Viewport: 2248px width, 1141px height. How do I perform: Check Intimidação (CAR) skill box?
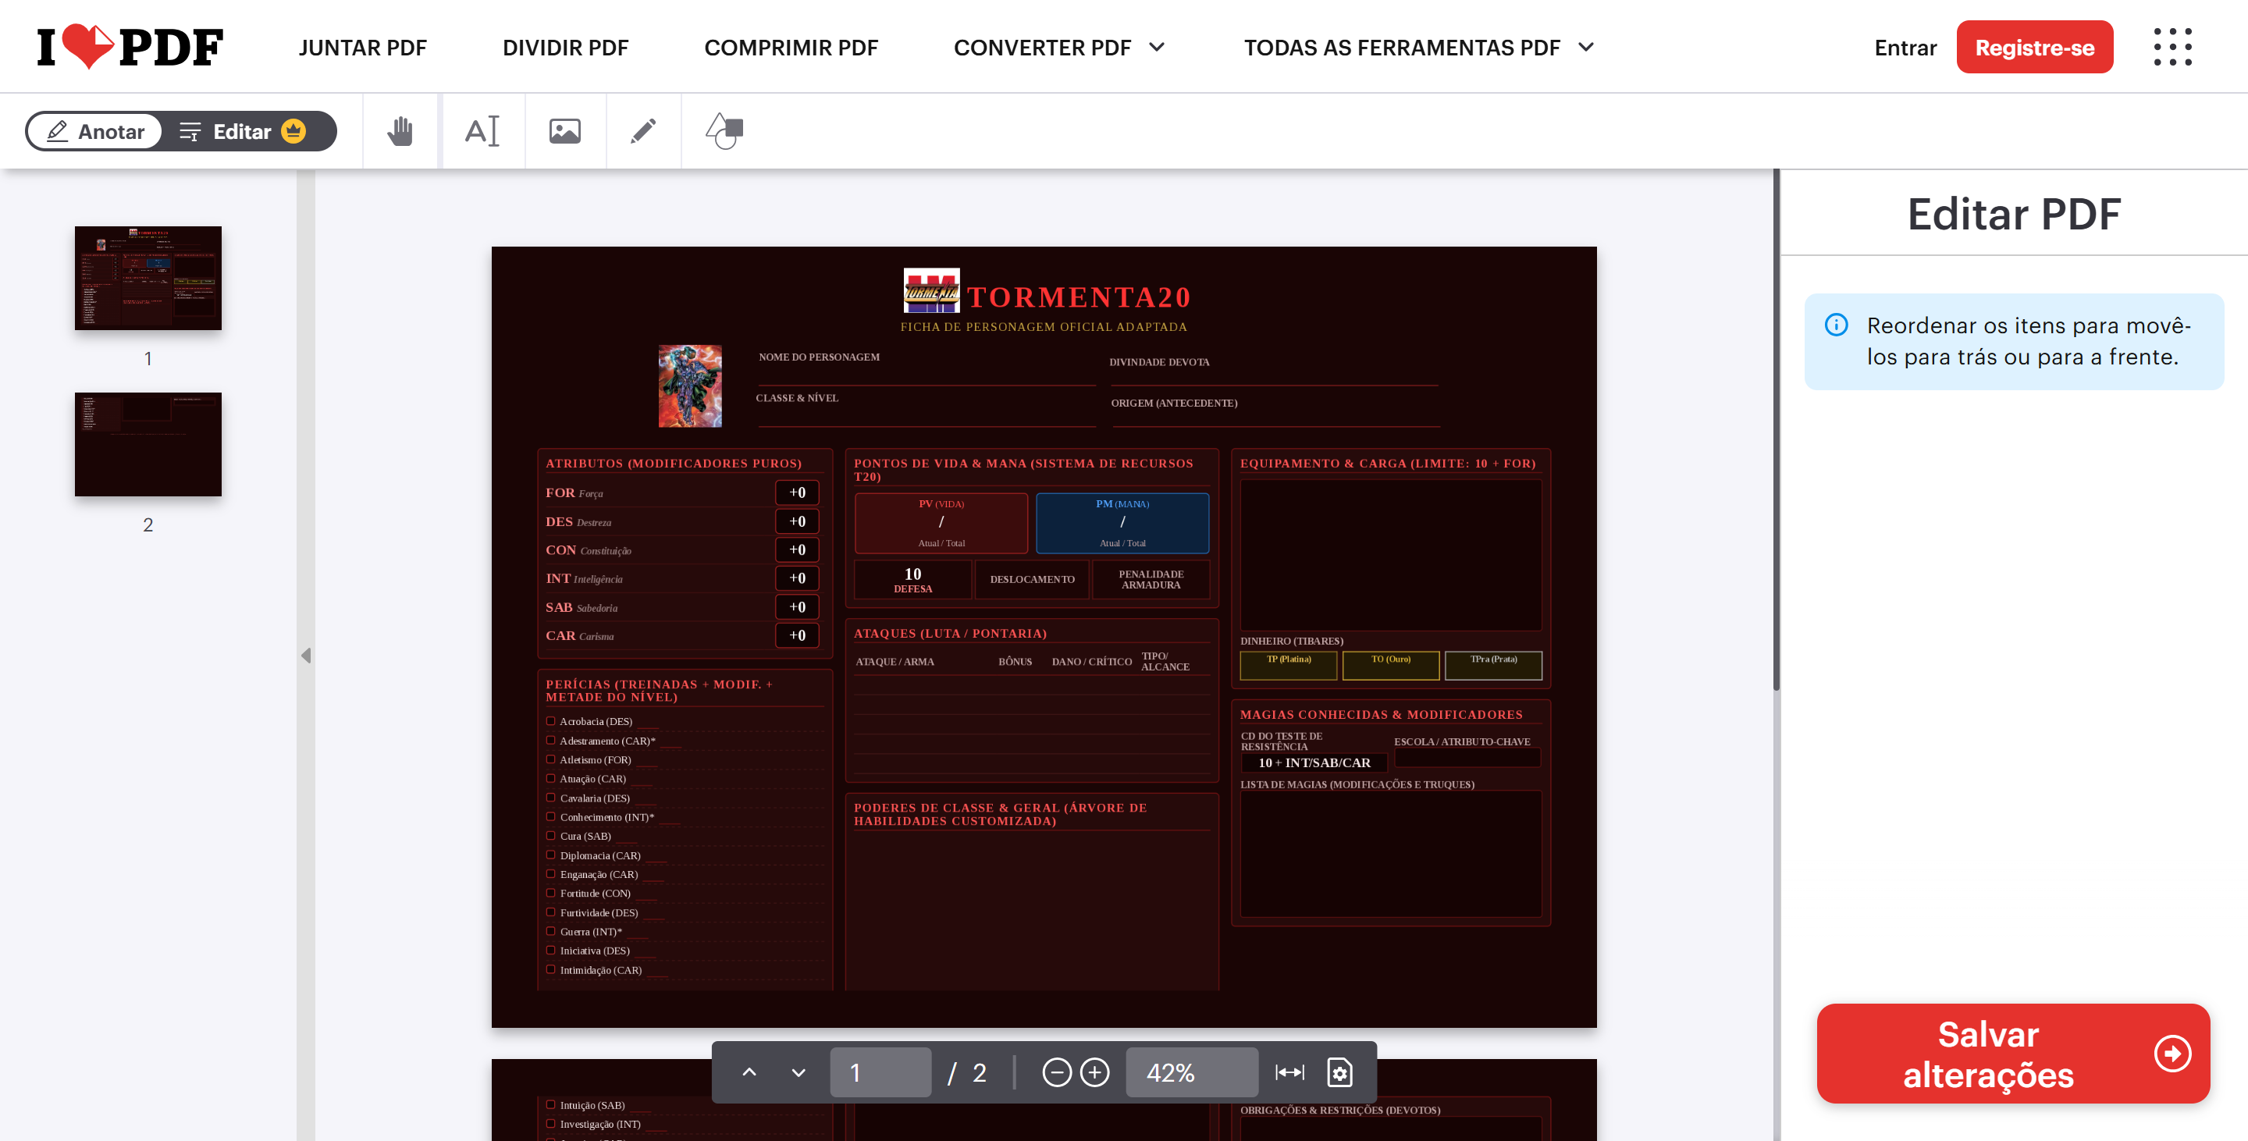[550, 969]
